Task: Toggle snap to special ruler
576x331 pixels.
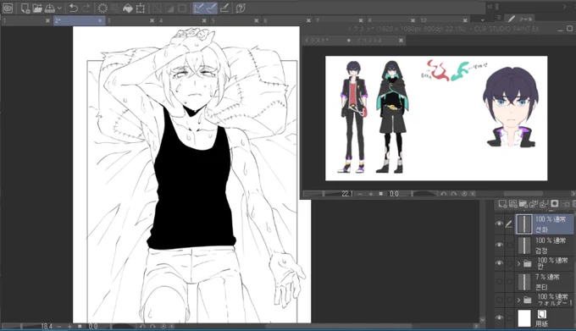Action: coord(212,8)
